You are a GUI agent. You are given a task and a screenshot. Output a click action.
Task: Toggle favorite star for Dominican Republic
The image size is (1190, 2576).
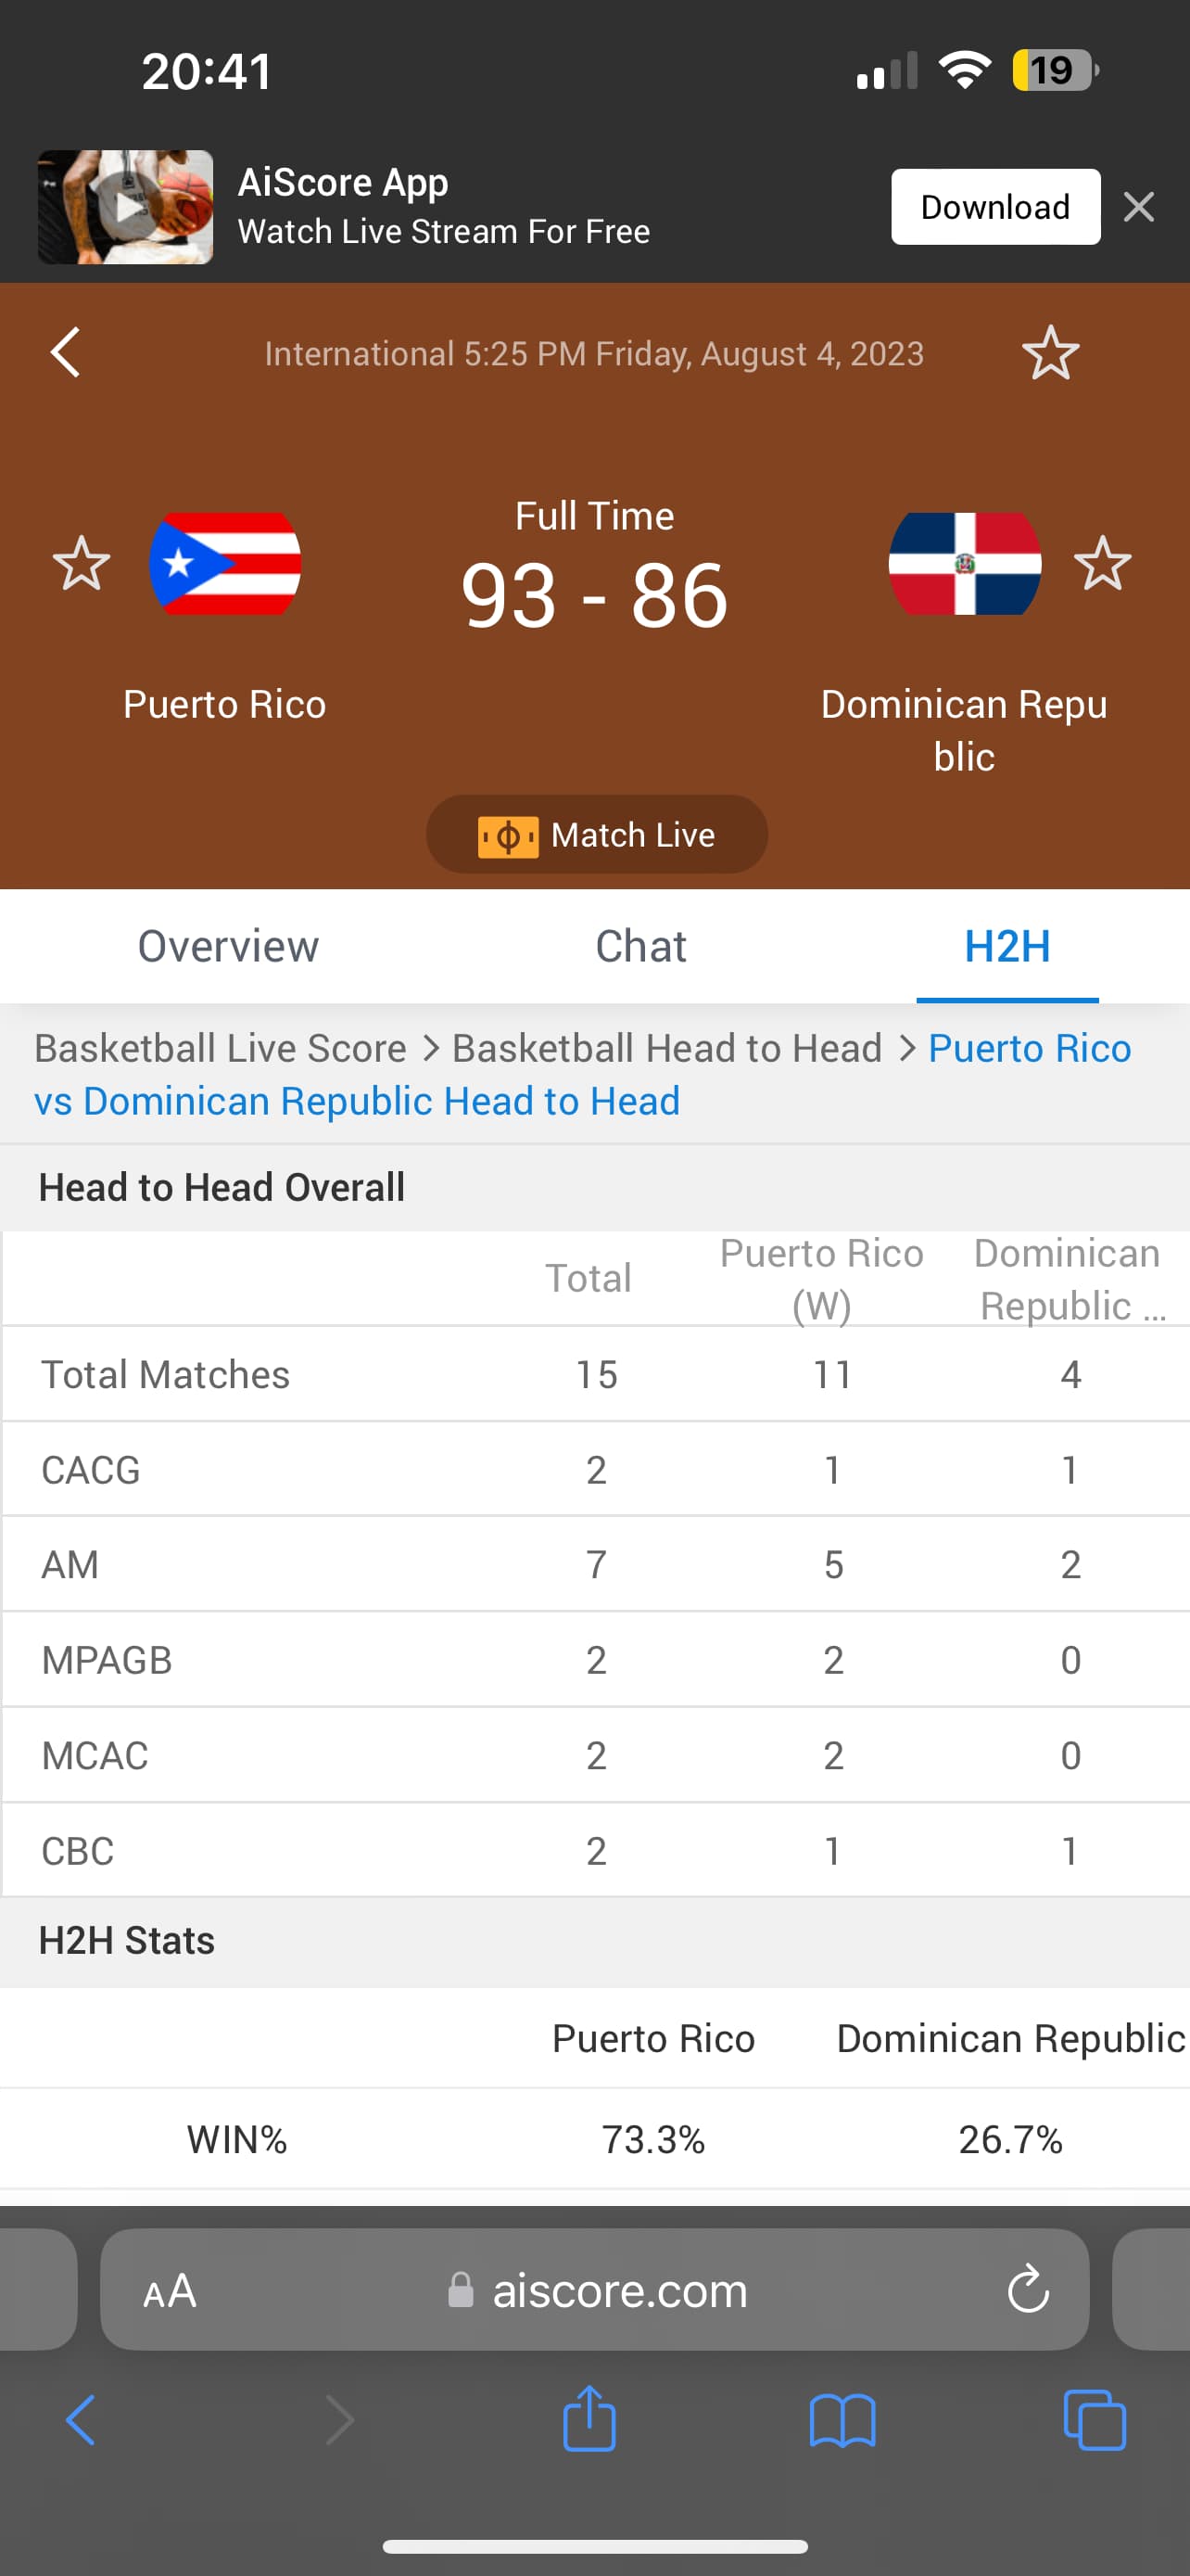(x=1102, y=563)
